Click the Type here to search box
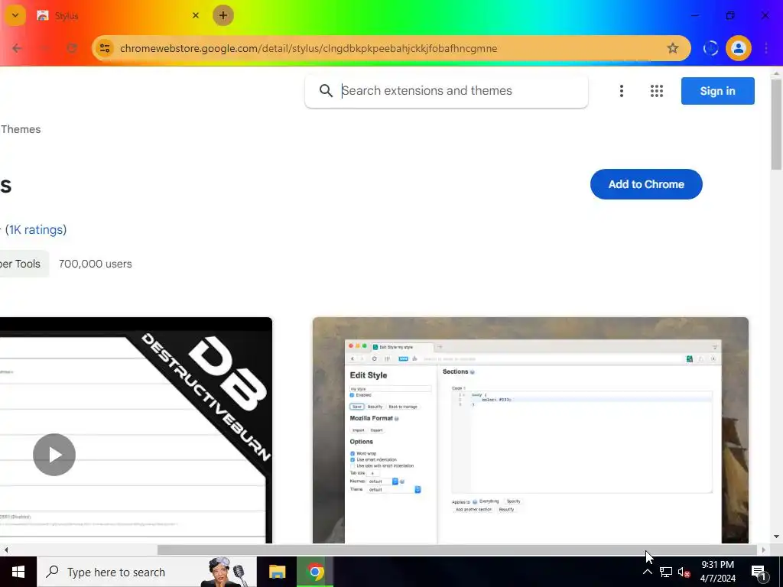 (147, 572)
